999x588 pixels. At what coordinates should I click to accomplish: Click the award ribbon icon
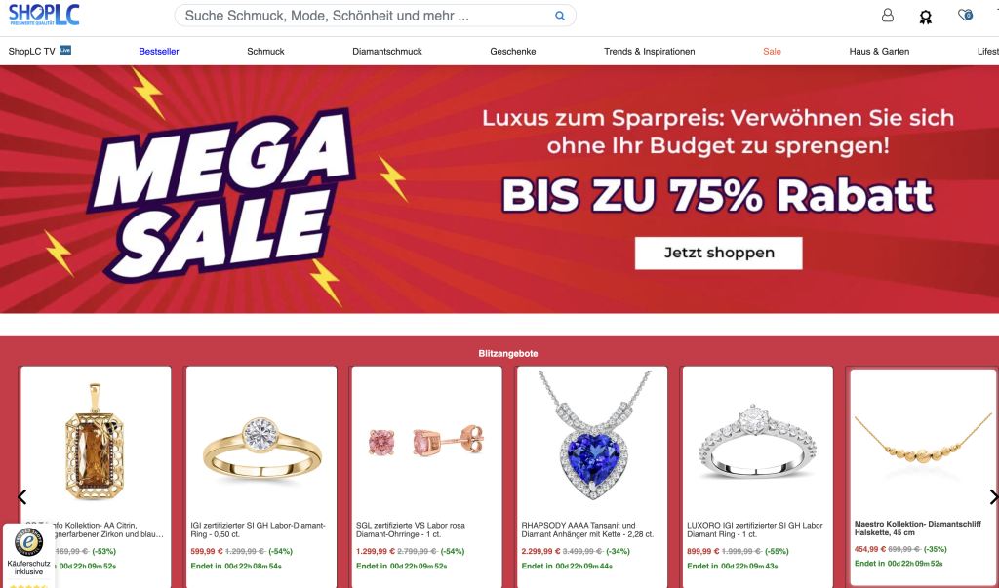point(926,17)
